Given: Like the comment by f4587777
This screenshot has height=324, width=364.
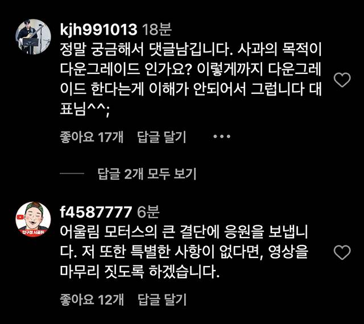Looking at the screenshot, I should pyautogui.click(x=342, y=252).
